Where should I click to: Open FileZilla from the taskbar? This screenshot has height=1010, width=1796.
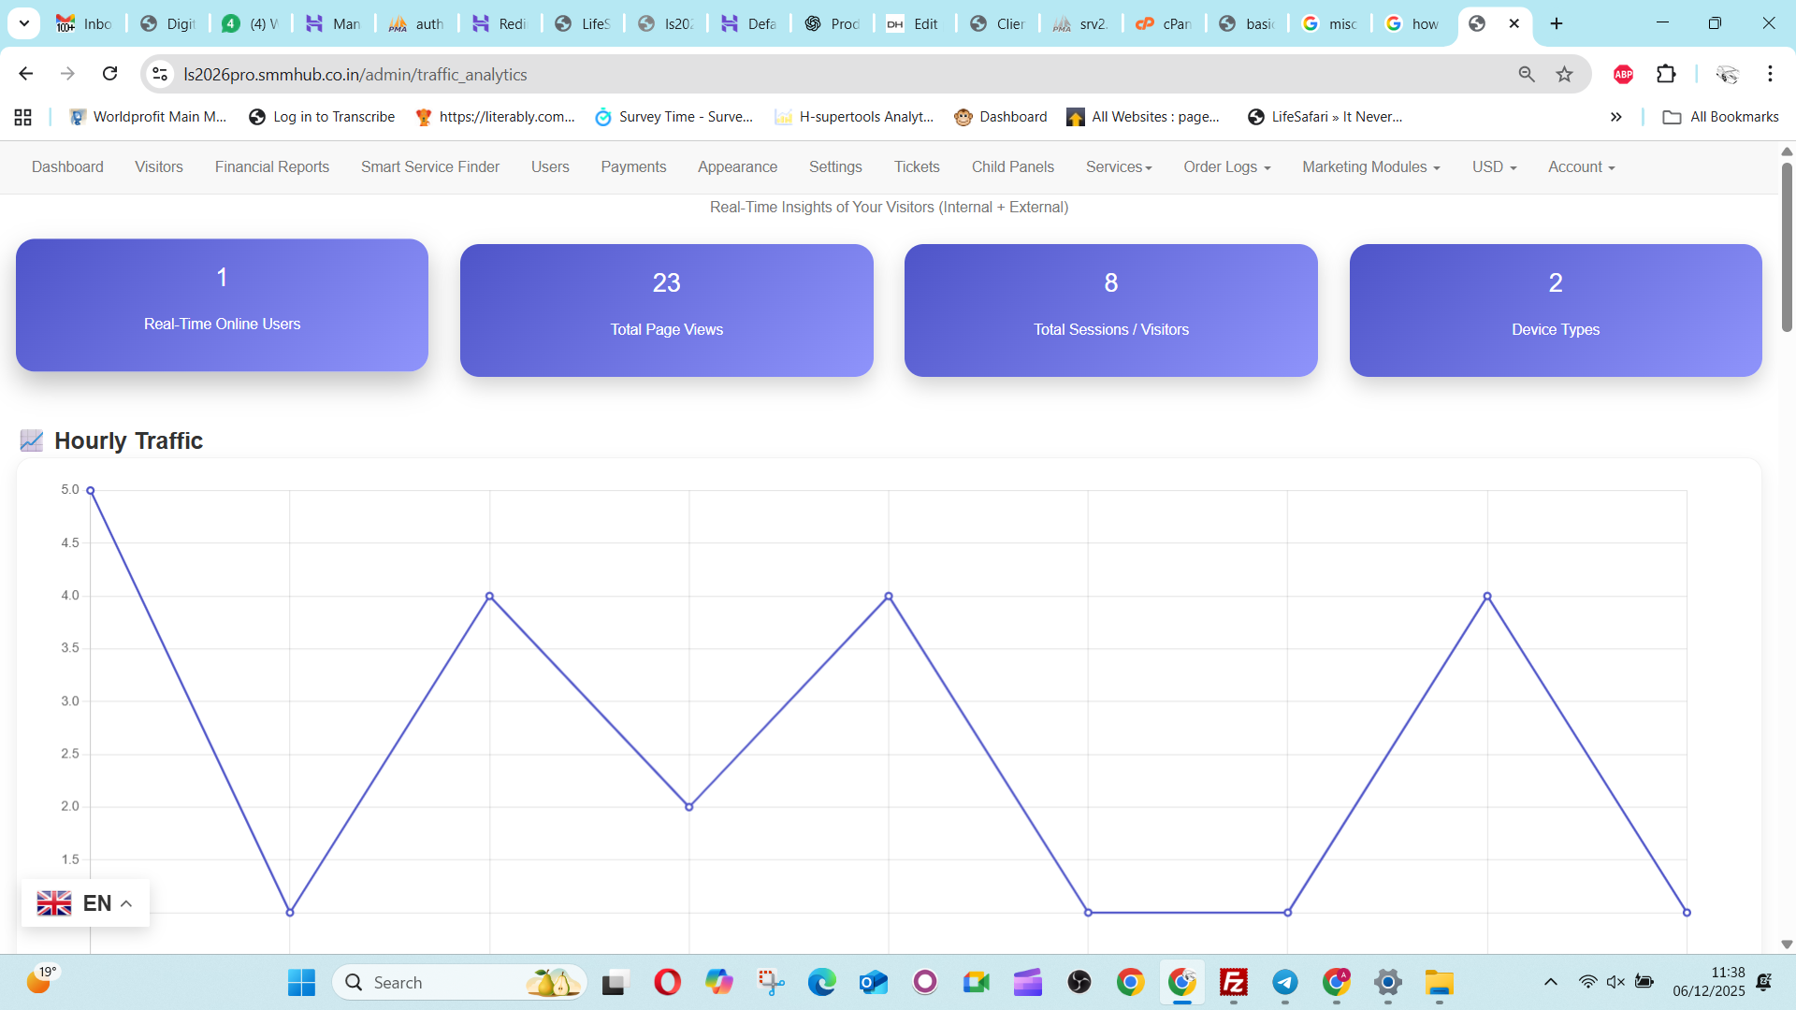coord(1234,983)
